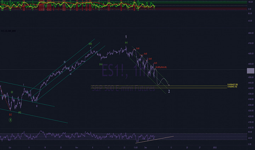The width and height of the screenshot is (255, 150).
Task: Click the 100.00 oscillator scale label
Action: [x=251, y=2]
